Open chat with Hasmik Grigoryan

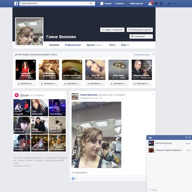pyautogui.click(x=169, y=143)
